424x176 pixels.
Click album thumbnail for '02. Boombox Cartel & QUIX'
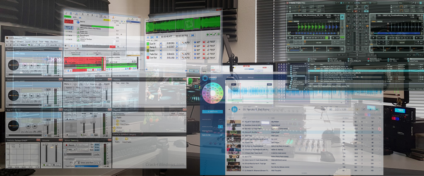pyautogui.click(x=234, y=125)
